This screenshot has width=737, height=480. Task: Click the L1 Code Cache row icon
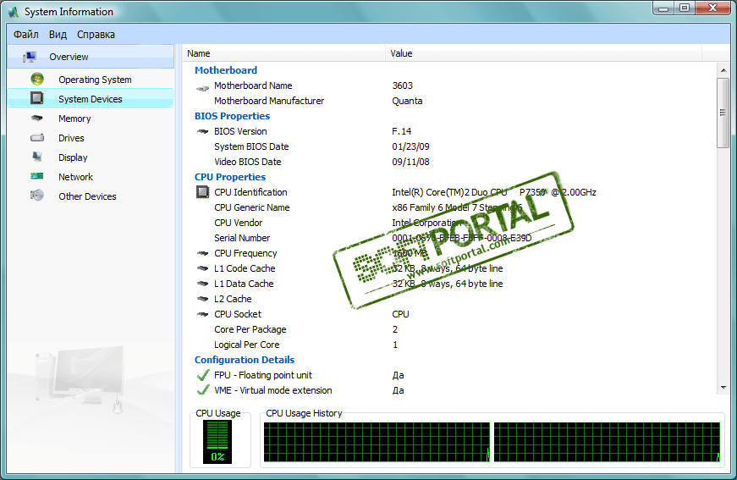point(202,268)
